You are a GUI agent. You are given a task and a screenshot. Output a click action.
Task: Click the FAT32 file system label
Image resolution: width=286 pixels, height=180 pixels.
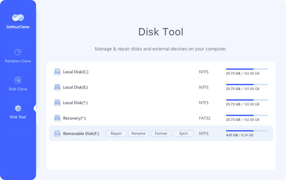coord(205,118)
